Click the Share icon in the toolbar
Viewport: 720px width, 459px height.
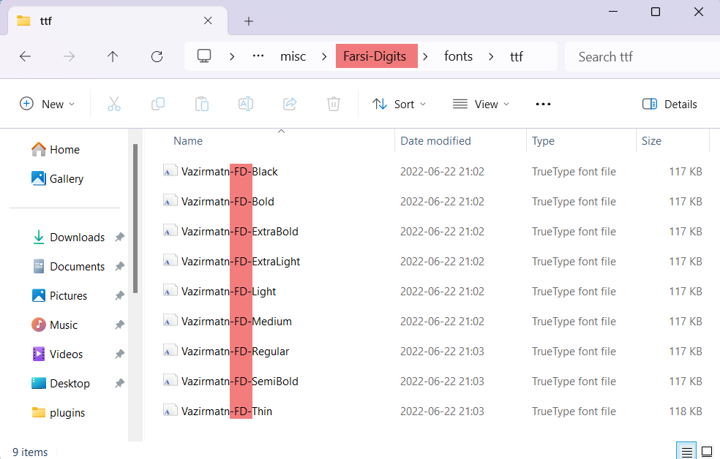[x=290, y=104]
